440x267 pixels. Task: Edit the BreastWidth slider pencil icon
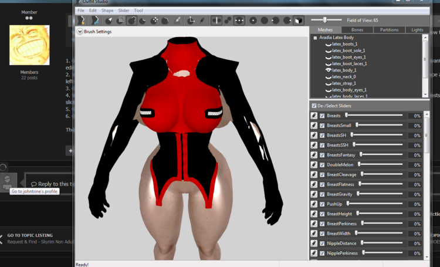(314, 234)
